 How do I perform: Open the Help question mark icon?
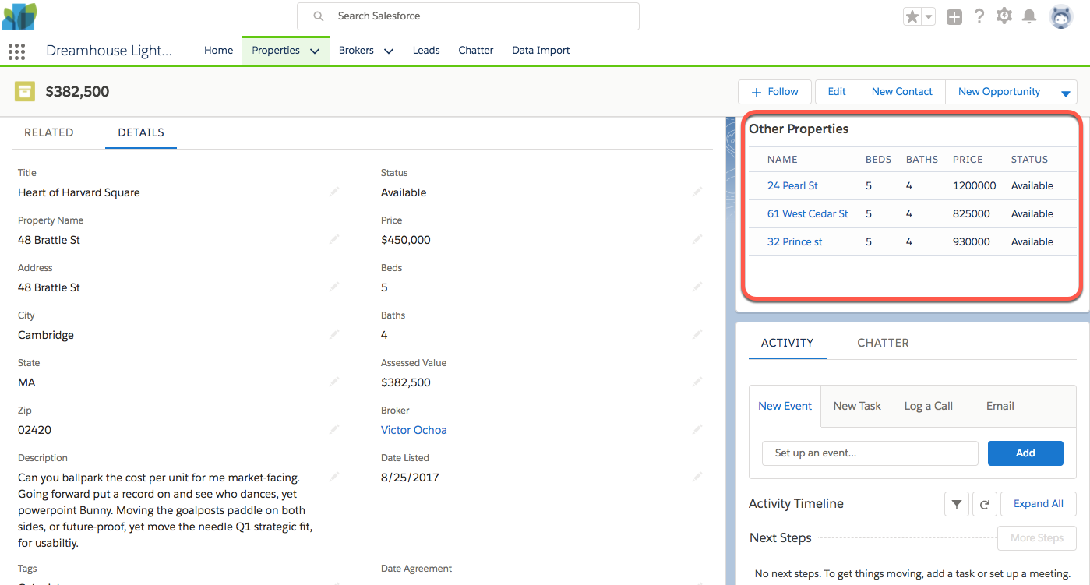click(x=979, y=16)
